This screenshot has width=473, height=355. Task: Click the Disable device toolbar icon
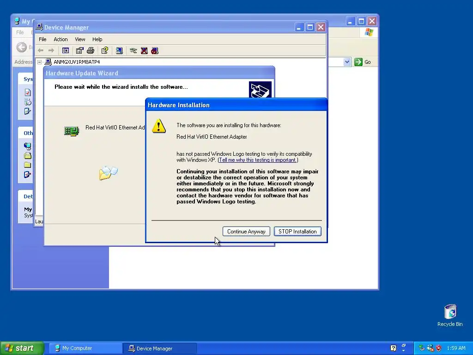pos(155,50)
